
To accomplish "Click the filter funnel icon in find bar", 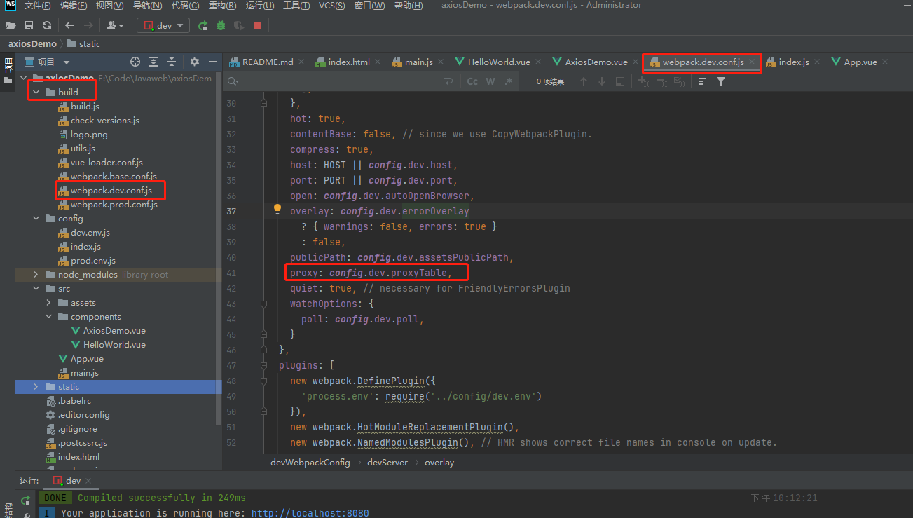I will [x=721, y=81].
